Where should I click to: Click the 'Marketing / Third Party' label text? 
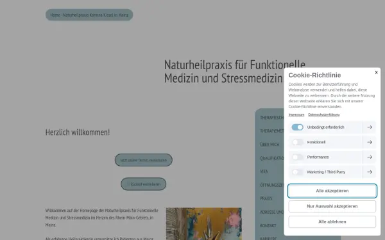point(326,172)
